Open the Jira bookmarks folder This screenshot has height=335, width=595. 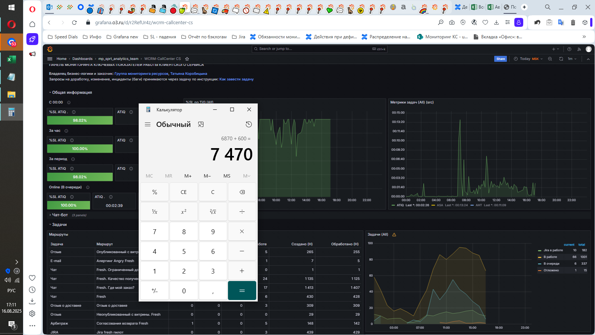pos(238,37)
